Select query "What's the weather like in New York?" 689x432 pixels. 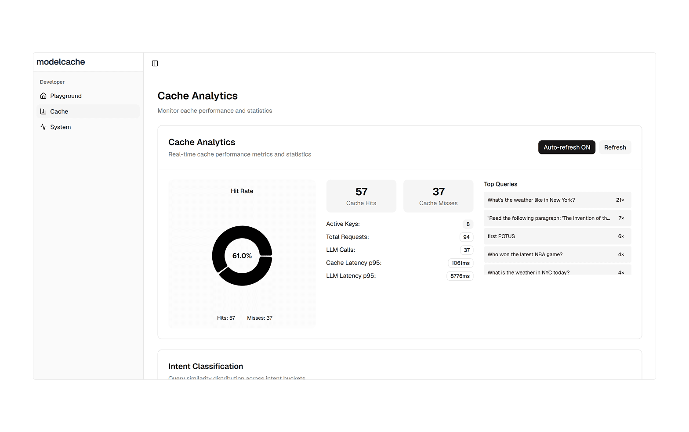click(x=557, y=200)
